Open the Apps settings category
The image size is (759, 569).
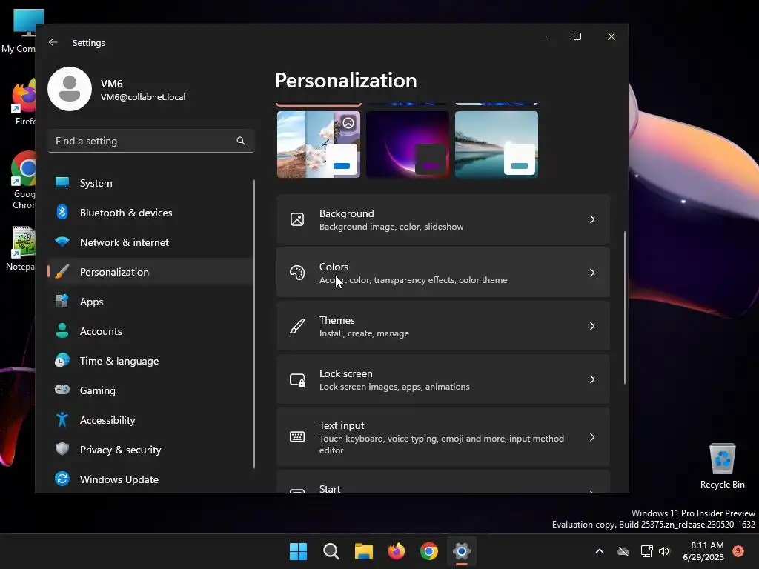(x=150, y=302)
